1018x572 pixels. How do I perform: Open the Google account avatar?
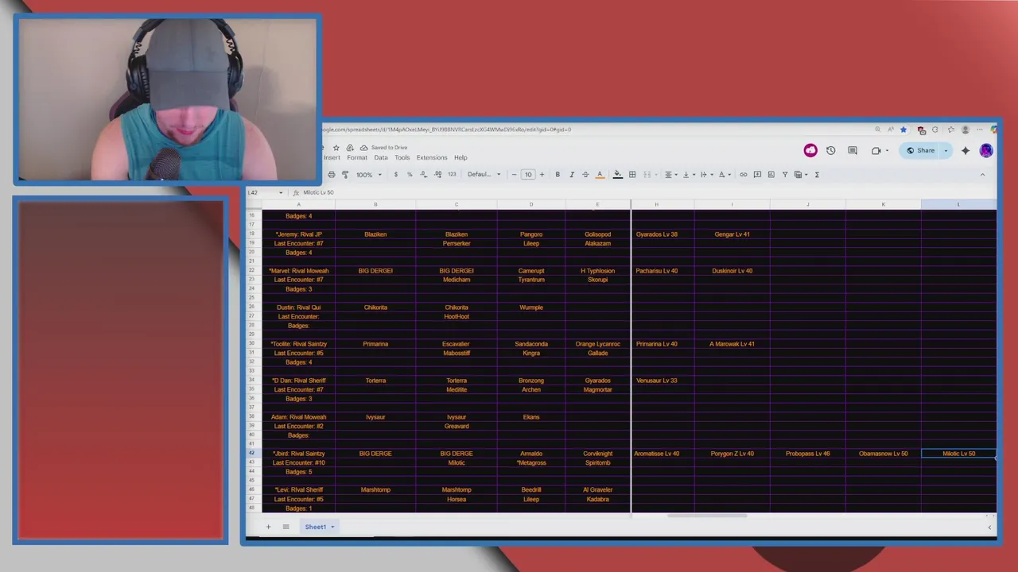coord(986,150)
